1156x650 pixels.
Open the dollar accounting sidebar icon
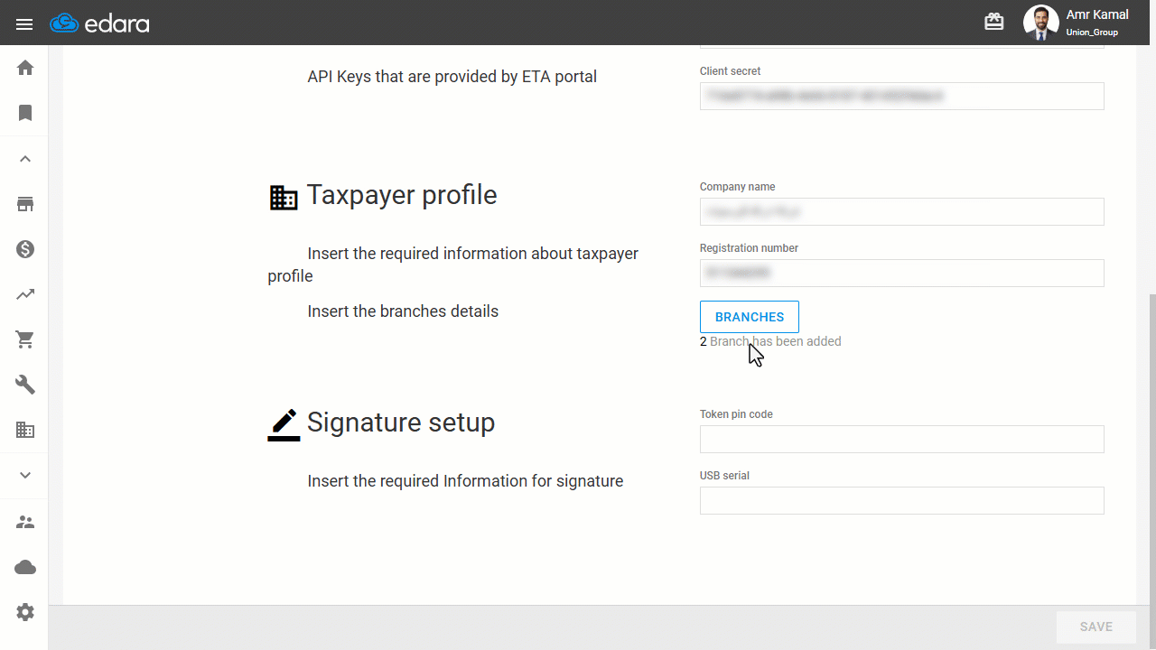pyautogui.click(x=25, y=249)
